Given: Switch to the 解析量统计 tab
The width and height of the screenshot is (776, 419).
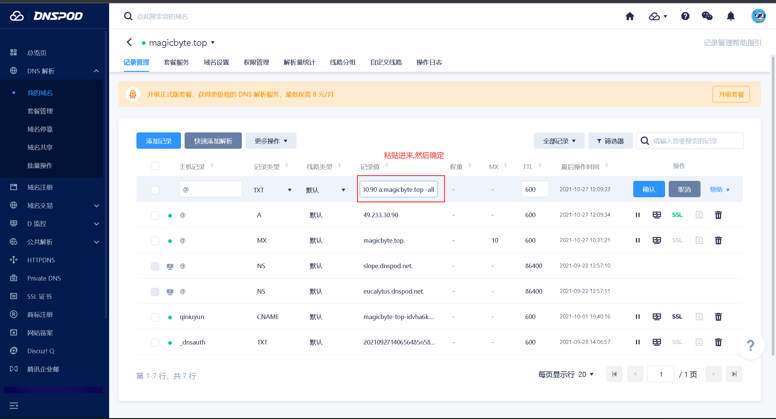Looking at the screenshot, I should [299, 62].
